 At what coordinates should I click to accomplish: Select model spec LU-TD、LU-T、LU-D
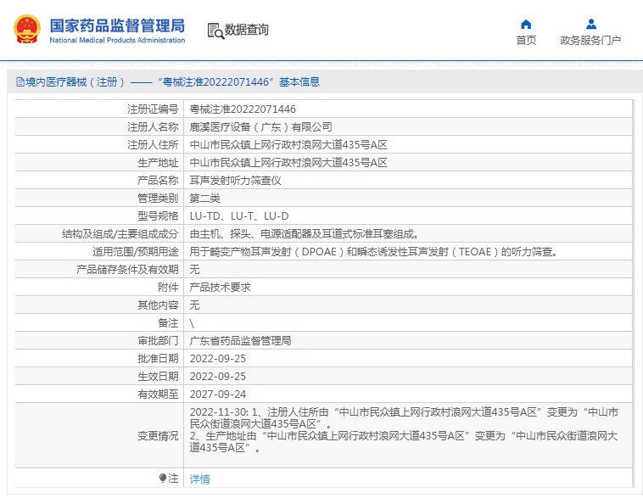pos(239,216)
